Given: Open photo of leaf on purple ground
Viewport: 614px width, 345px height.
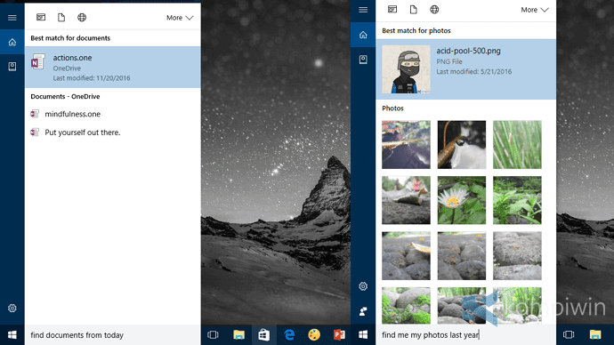Looking at the screenshot, I should pyautogui.click(x=406, y=145).
